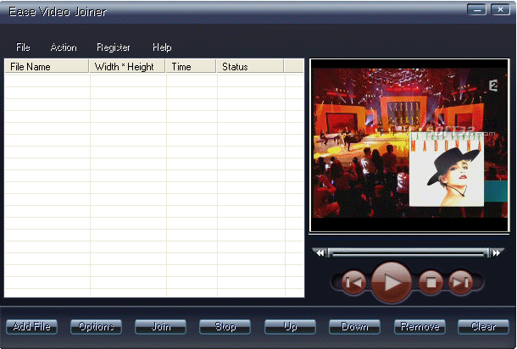Viewport: 517px width, 349px height.
Task: Open the Help menu
Action: point(162,47)
